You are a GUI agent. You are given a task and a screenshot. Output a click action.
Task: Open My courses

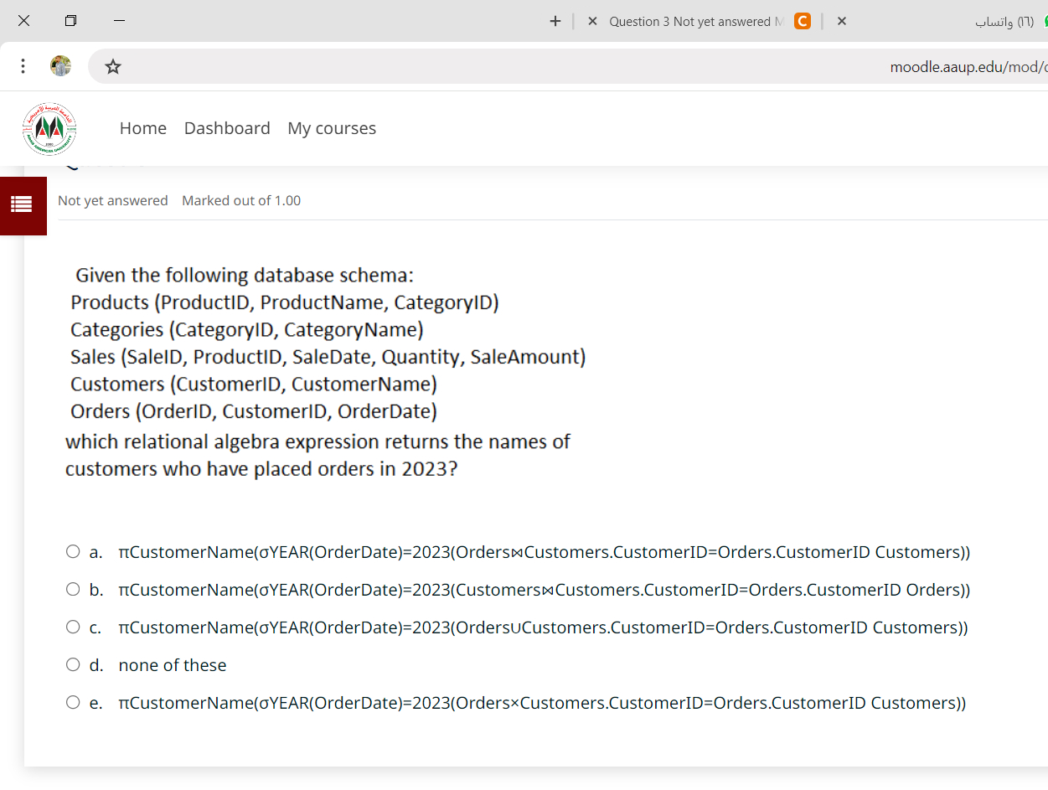coord(332,128)
